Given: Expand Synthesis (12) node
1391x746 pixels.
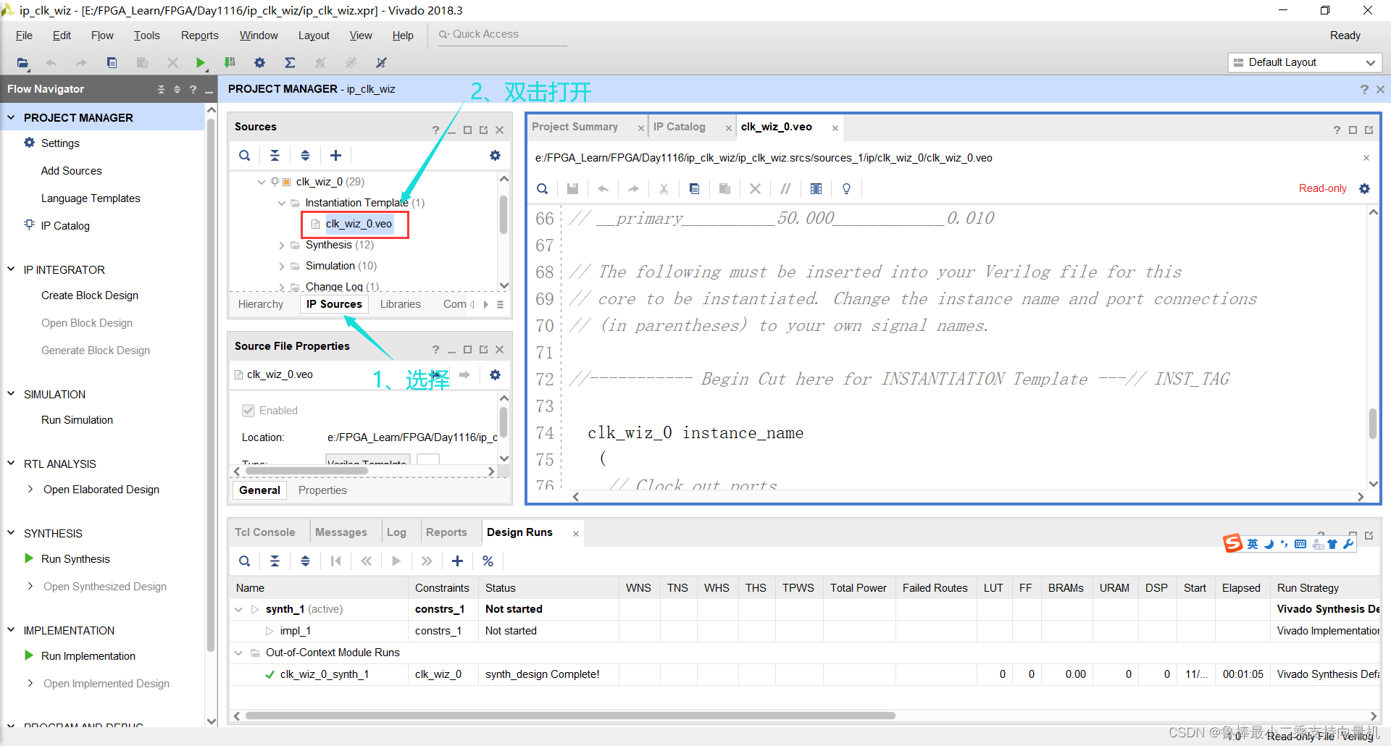Looking at the screenshot, I should [282, 245].
